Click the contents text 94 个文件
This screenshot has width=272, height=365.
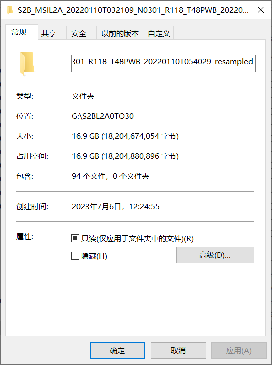point(88,176)
